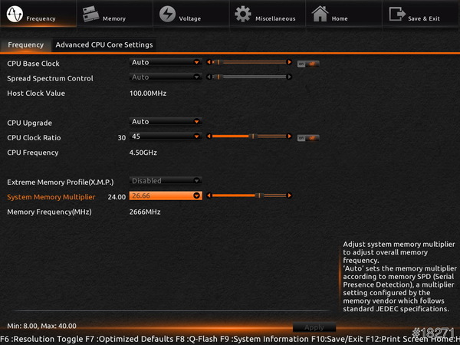
Task: Select the CPU Clock Ratio label
Action: 34,138
